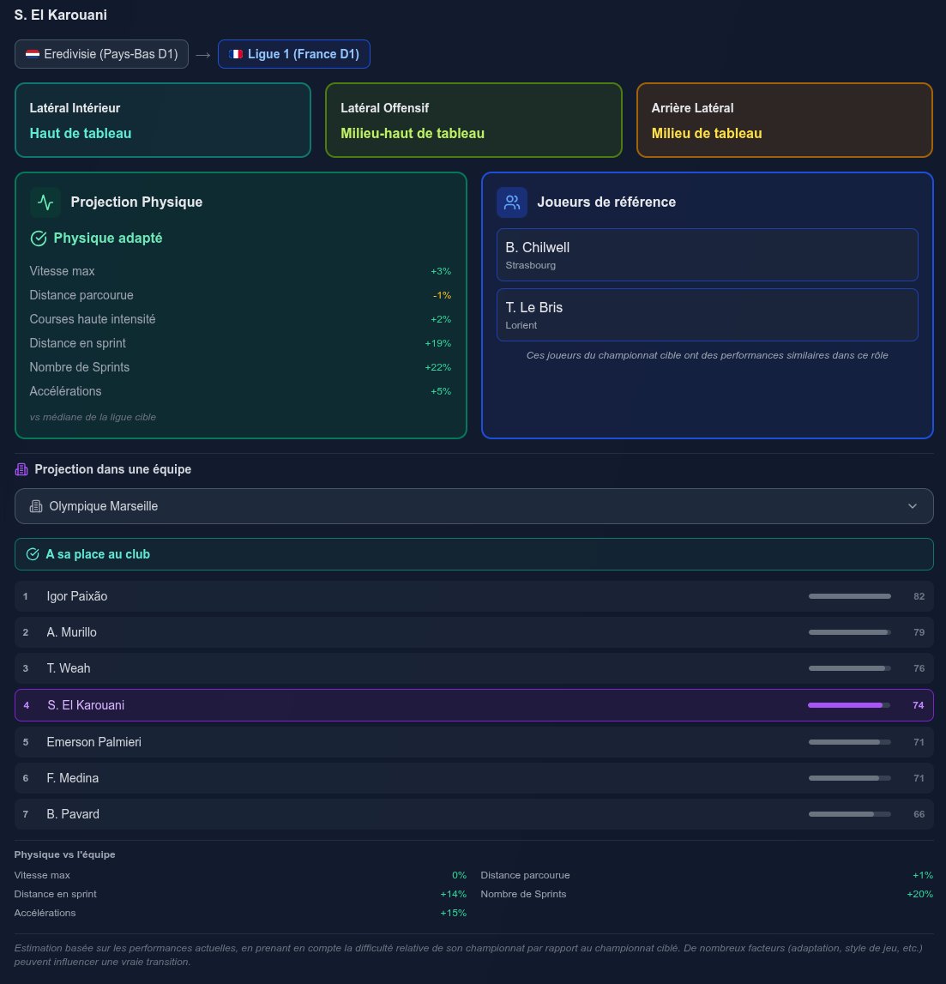Click the Physique adapté status label
946x984 pixels.
click(108, 238)
